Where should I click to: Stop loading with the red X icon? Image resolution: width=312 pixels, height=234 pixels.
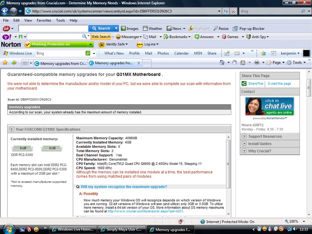pos(233,11)
